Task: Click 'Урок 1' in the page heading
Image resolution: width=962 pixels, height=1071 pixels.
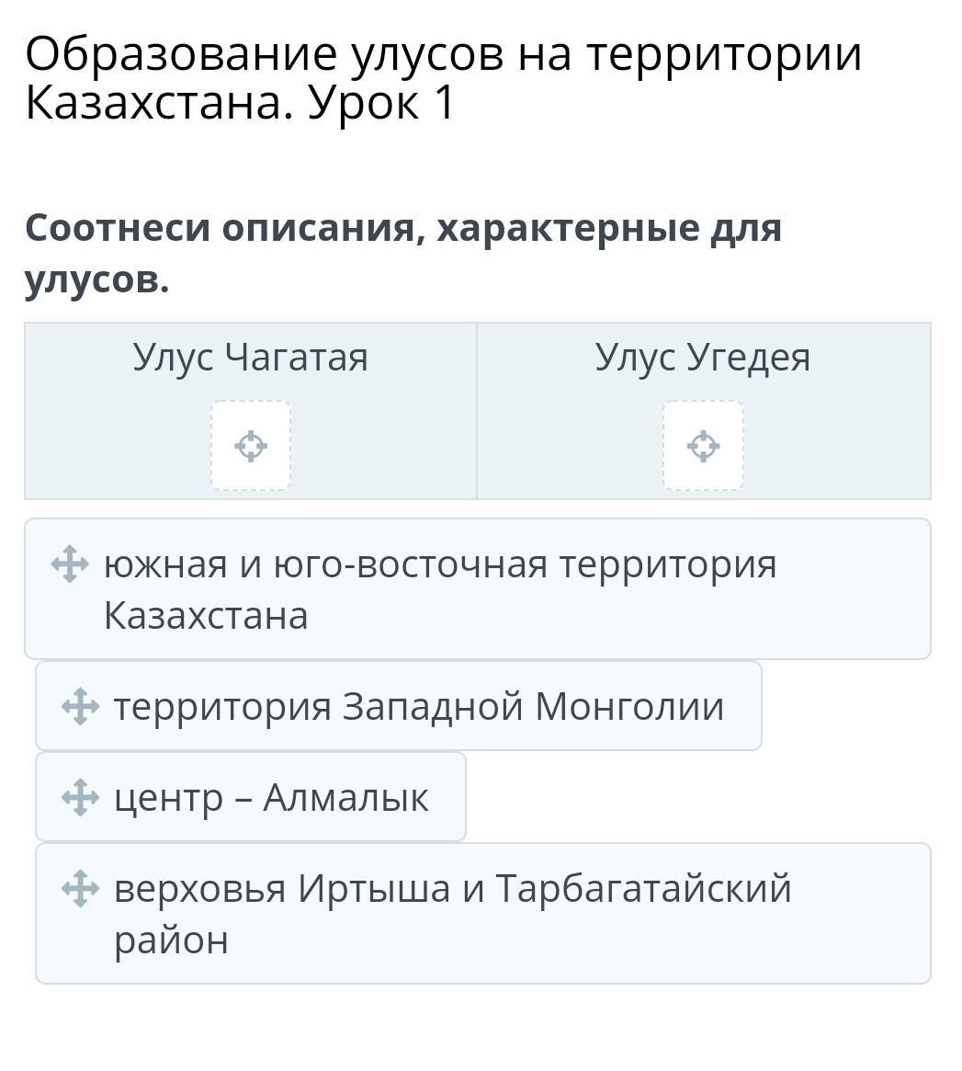Action: pyautogui.click(x=381, y=103)
